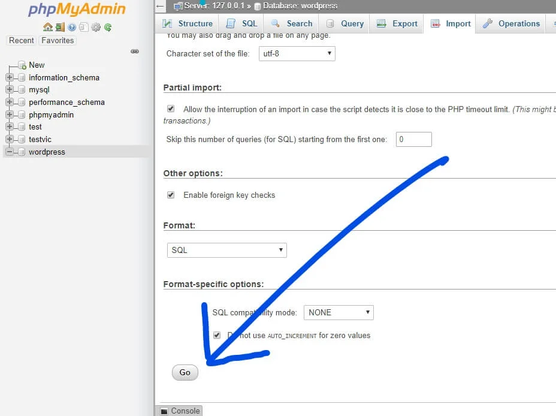This screenshot has height=416, width=556.
Task: Switch to the Export tab
Action: point(397,23)
